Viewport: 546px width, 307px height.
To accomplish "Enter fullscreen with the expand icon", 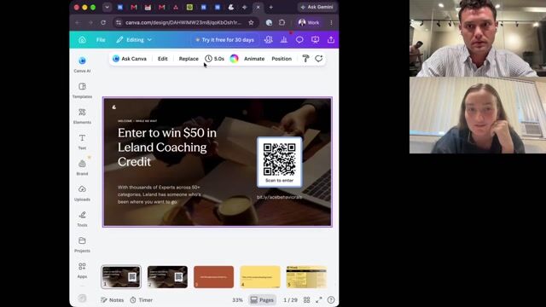I will tap(318, 299).
